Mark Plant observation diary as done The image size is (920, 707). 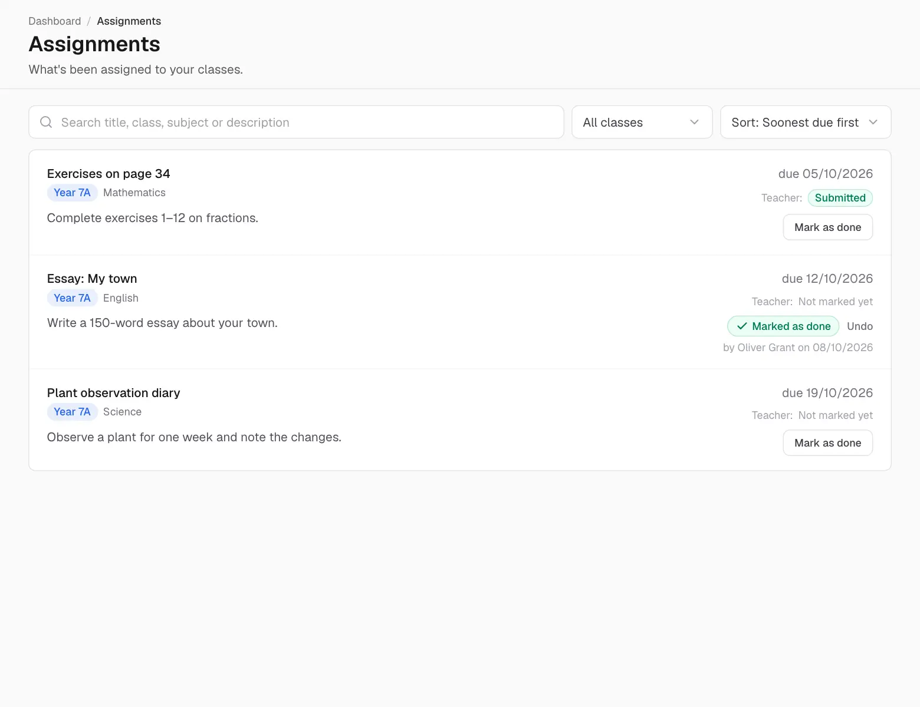pyautogui.click(x=827, y=443)
